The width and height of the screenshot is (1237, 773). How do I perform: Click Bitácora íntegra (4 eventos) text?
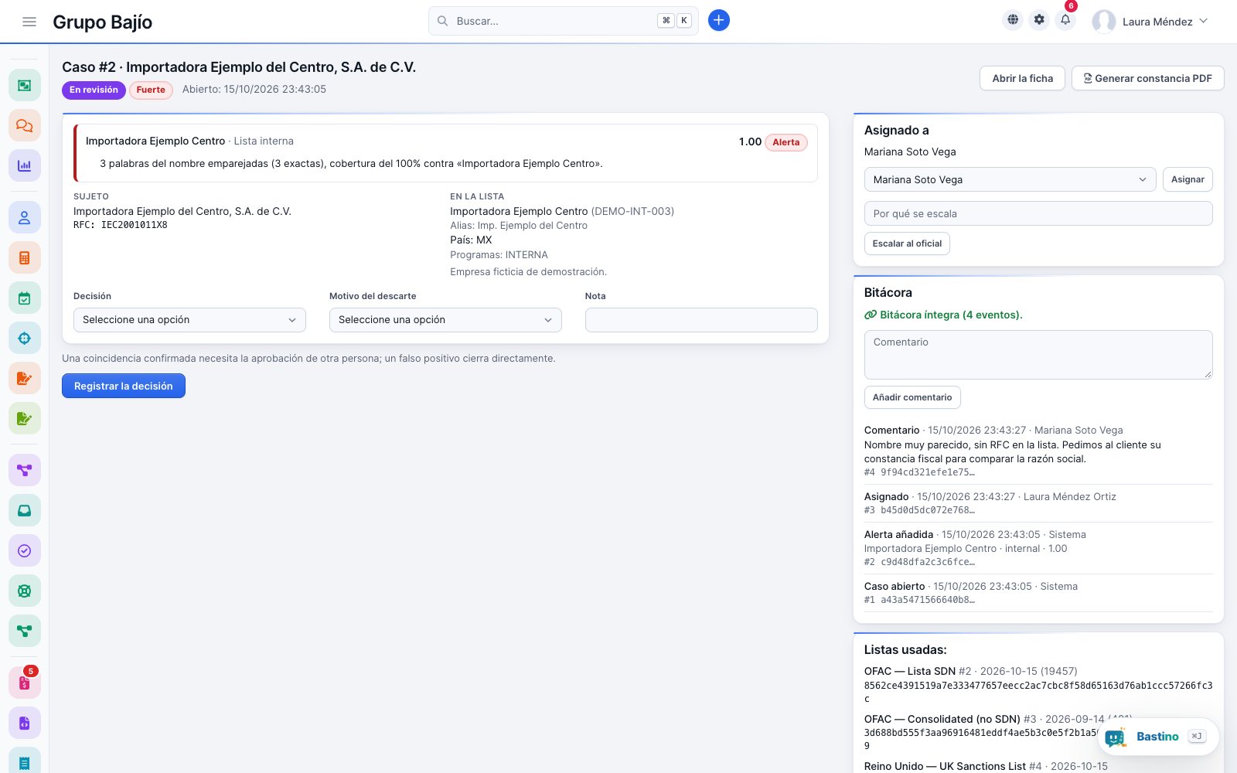pyautogui.click(x=943, y=315)
